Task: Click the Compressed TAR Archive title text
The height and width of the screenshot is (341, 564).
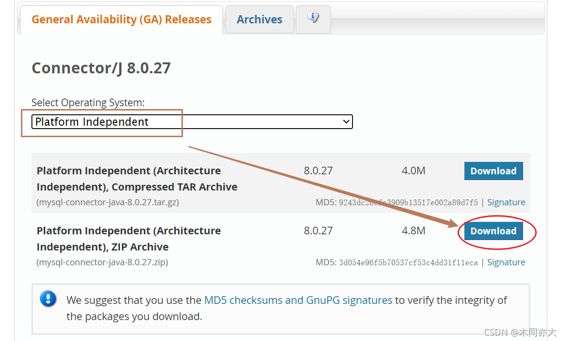Action: 137,179
